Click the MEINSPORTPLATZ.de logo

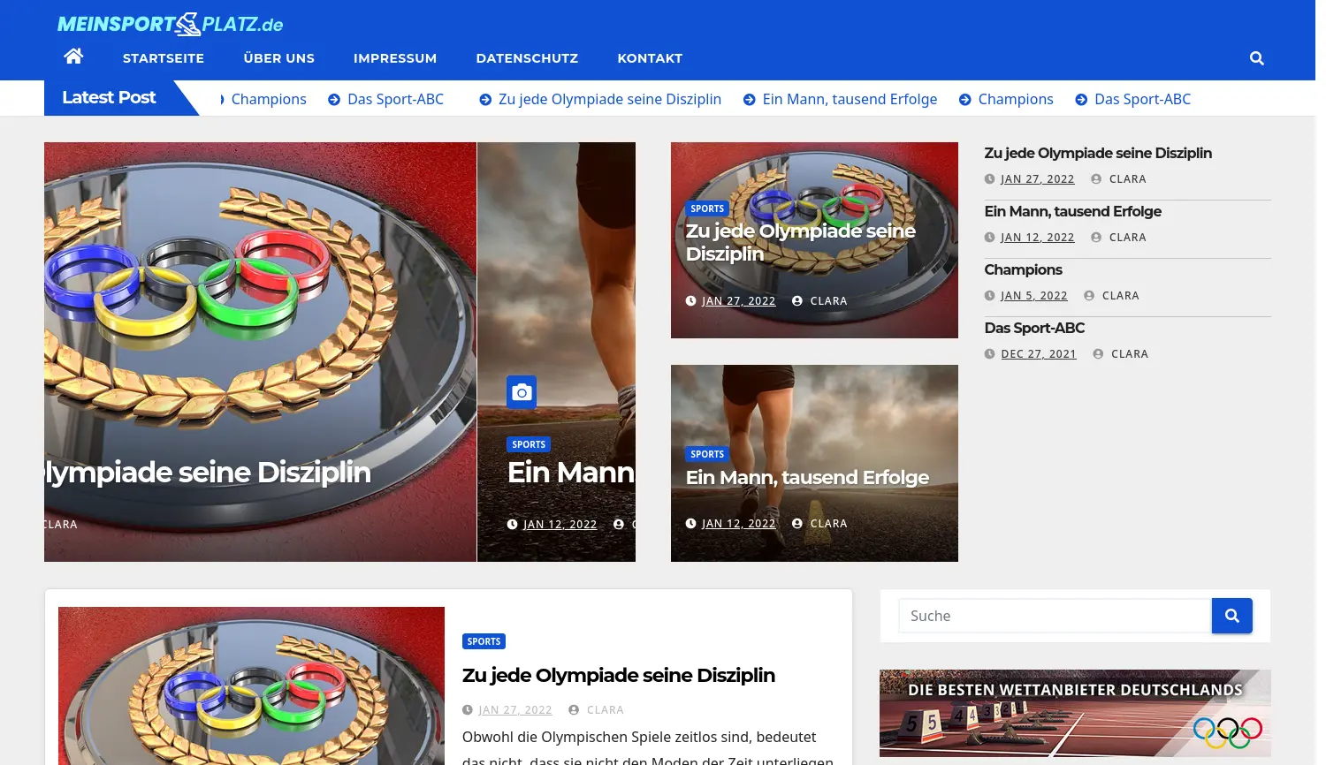[x=170, y=24]
